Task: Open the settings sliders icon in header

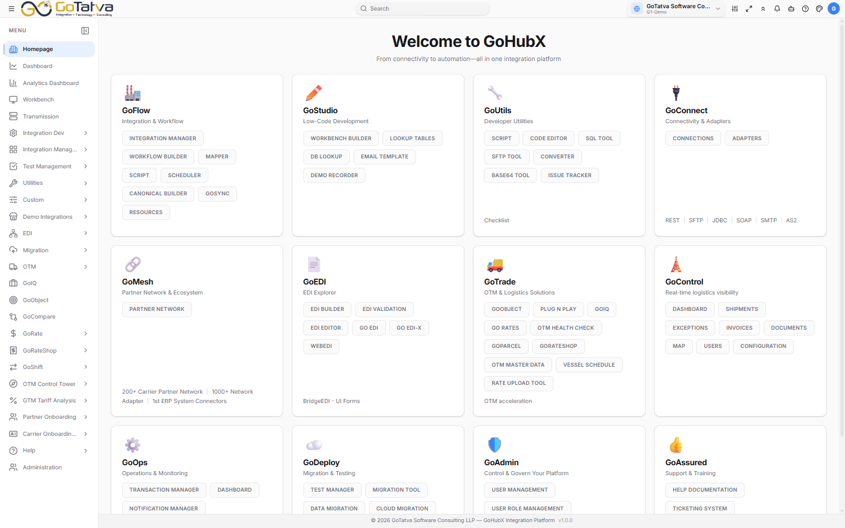Action: click(735, 9)
